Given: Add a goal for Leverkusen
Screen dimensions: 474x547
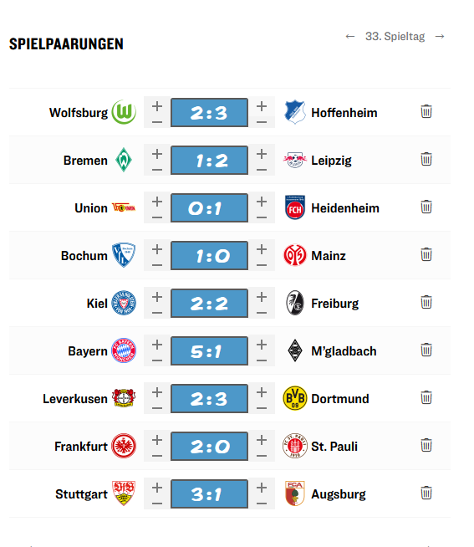Looking at the screenshot, I should click(x=157, y=392).
